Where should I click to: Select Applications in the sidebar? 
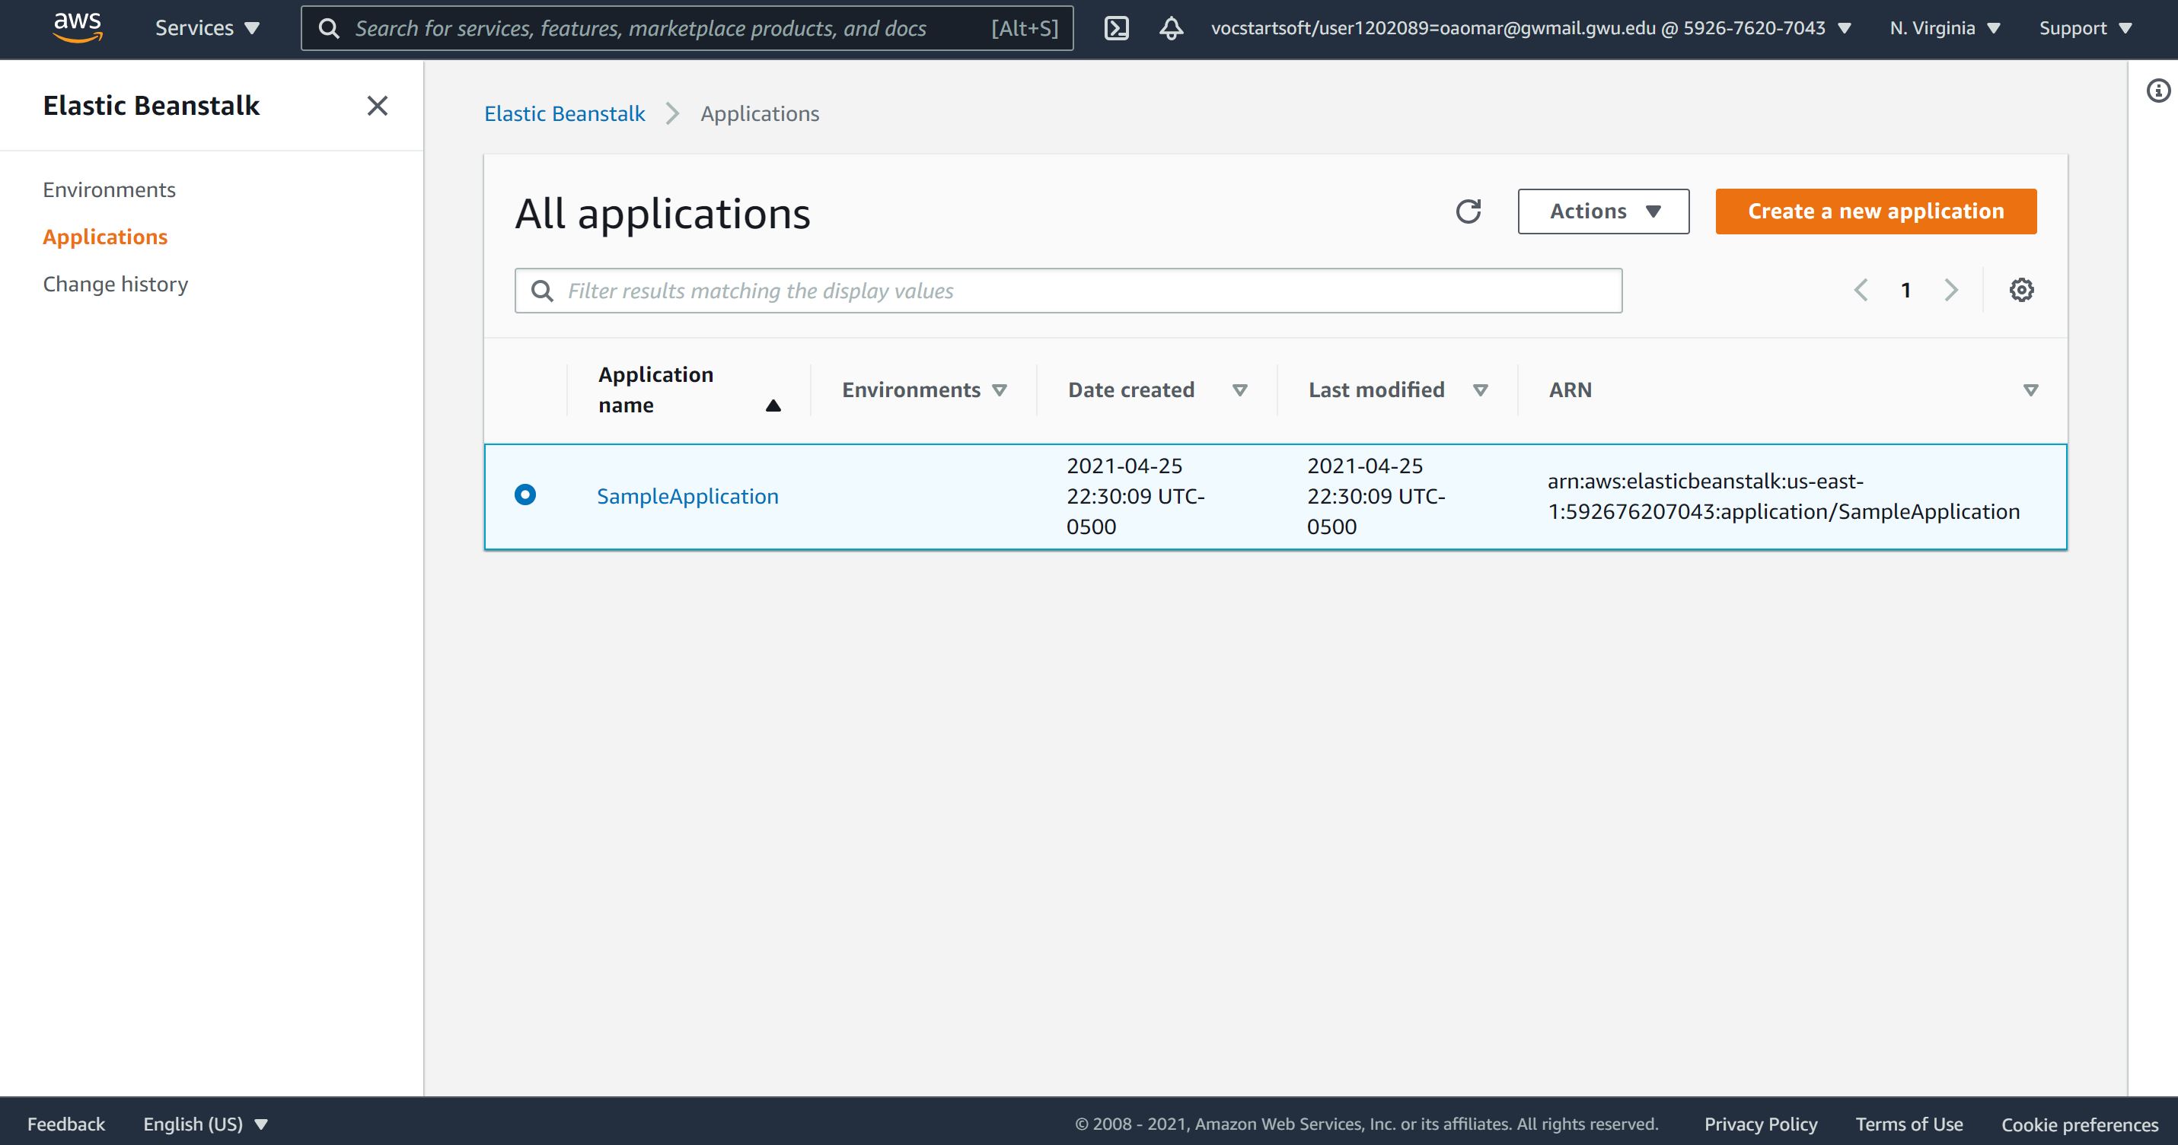pos(105,237)
